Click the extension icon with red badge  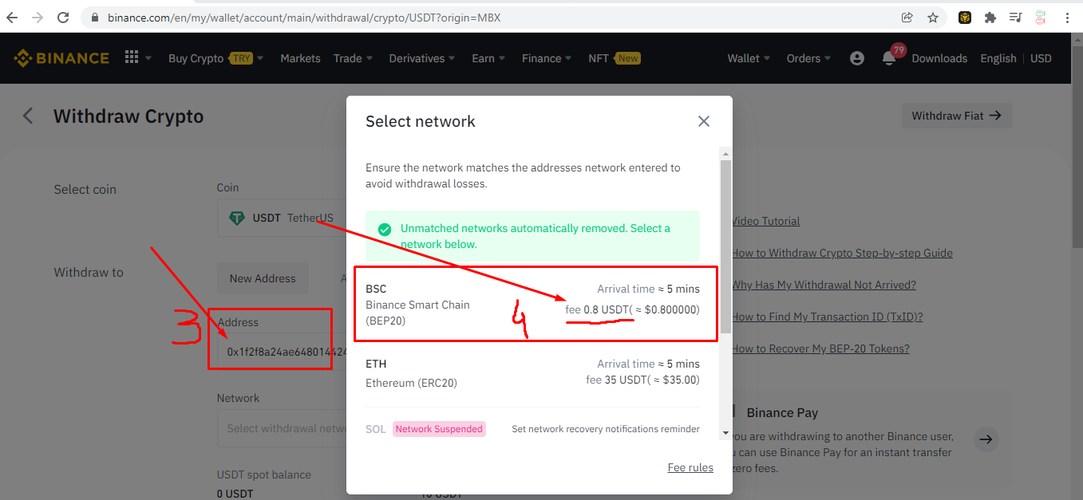point(1041,17)
